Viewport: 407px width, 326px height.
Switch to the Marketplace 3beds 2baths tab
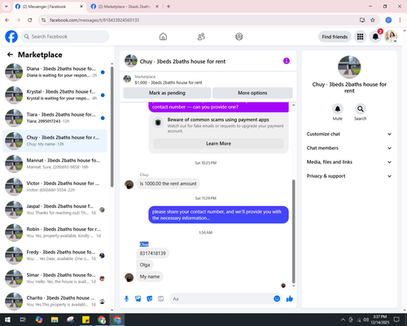click(125, 7)
